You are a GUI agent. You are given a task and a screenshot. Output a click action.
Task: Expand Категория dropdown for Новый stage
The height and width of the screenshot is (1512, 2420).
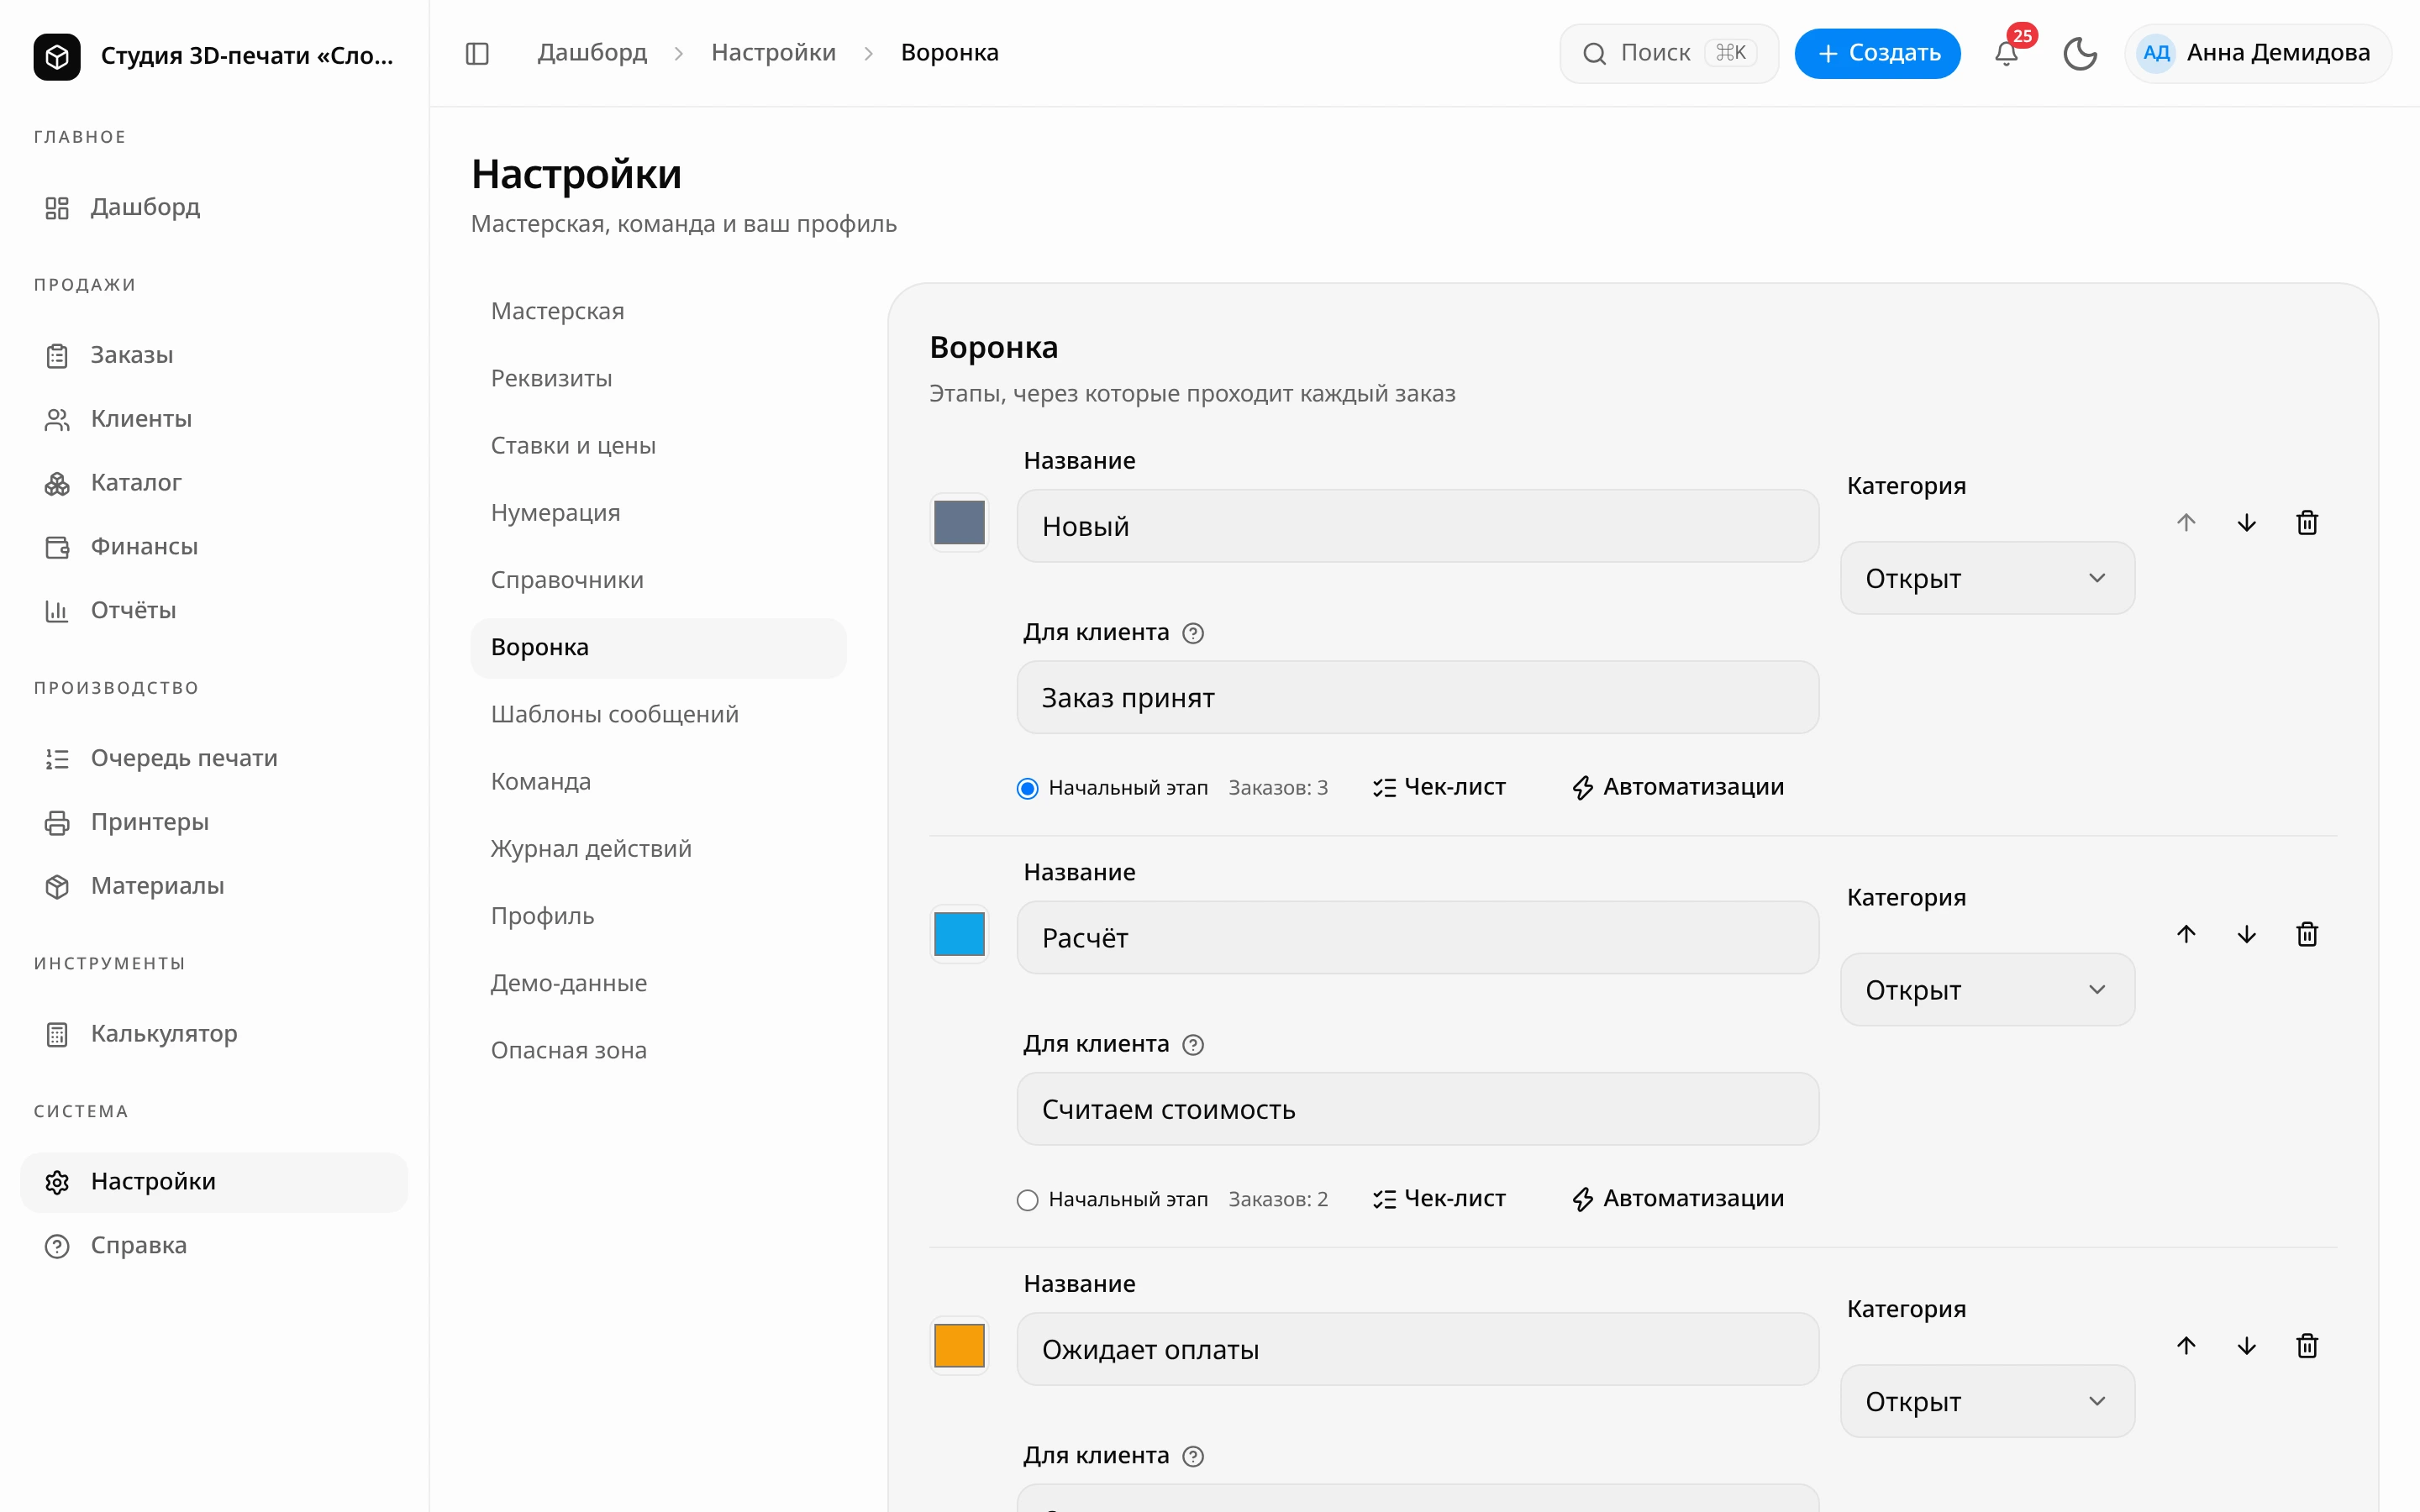point(1987,578)
